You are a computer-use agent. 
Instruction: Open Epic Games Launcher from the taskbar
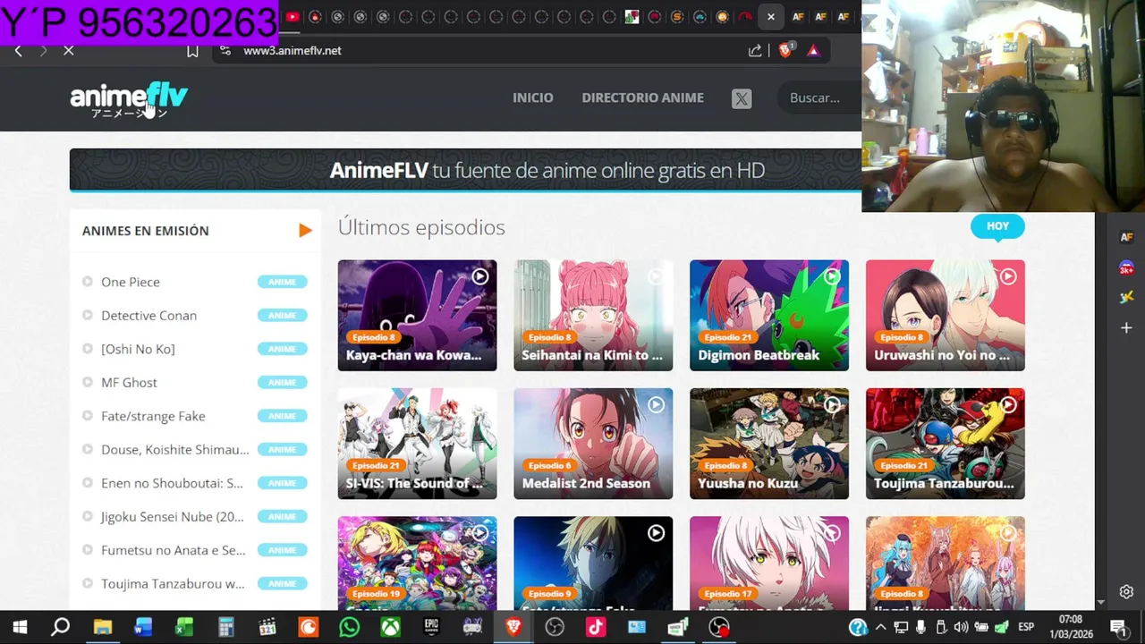[431, 627]
